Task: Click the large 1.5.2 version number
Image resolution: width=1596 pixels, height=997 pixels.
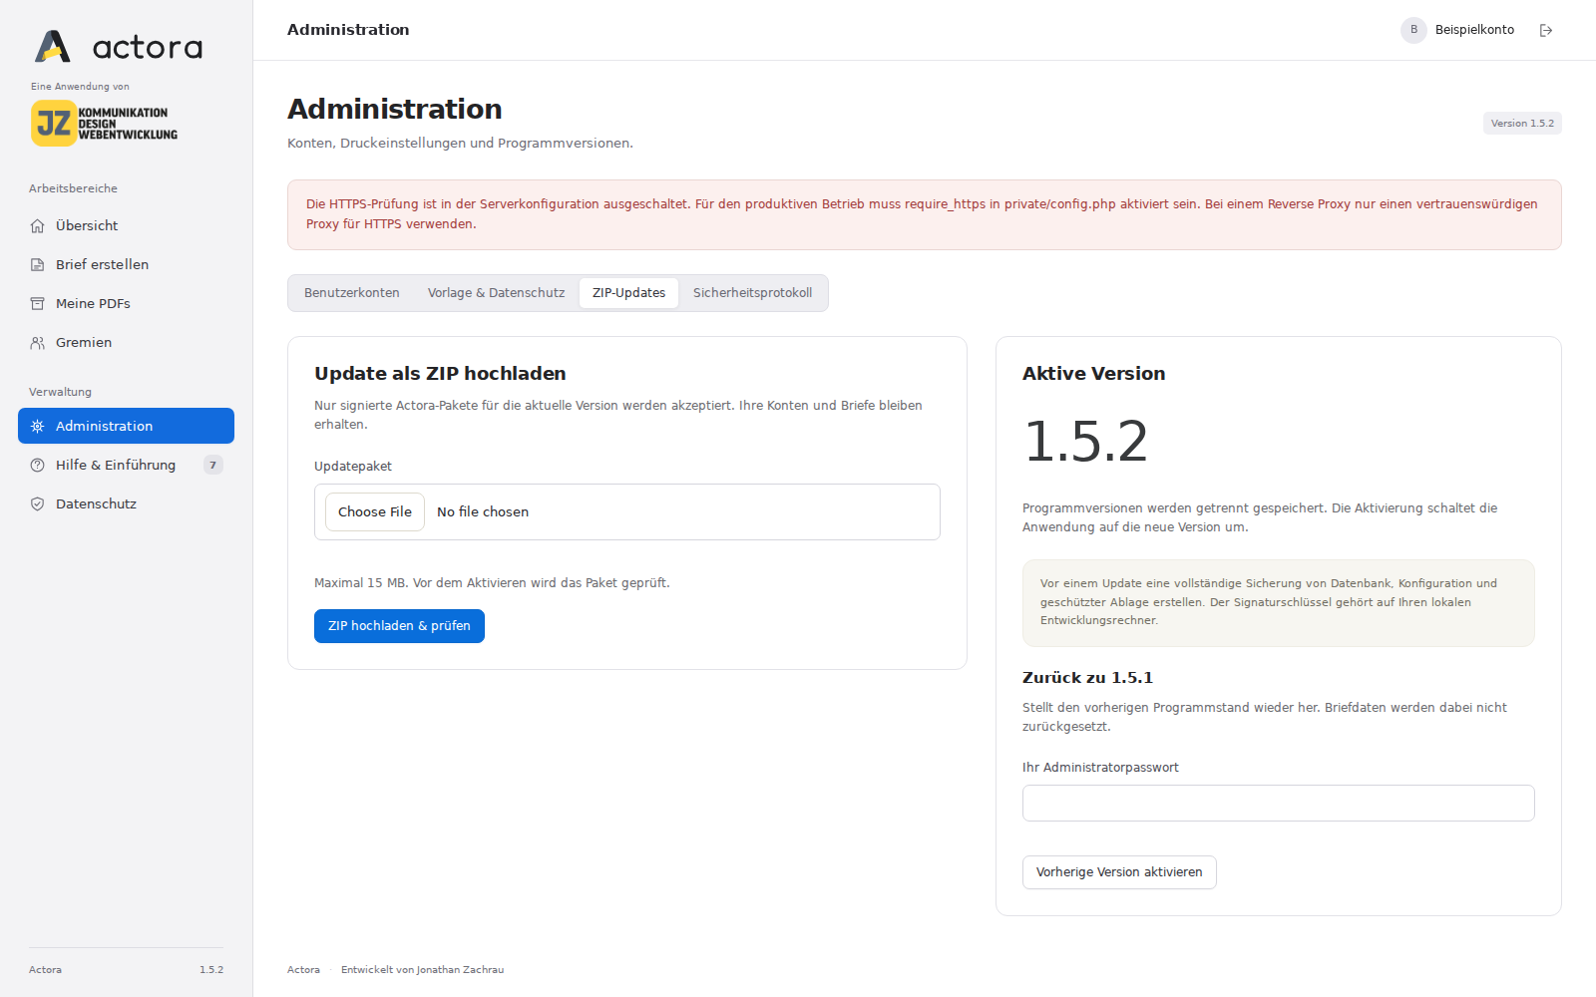Action: 1086,442
